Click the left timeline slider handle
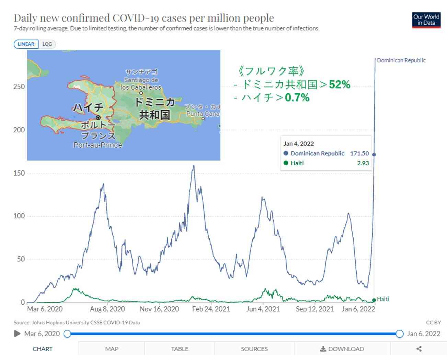Image resolution: width=447 pixels, height=355 pixels. pos(67,334)
